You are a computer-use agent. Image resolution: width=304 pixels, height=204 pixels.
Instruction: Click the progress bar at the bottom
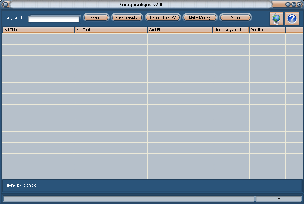(x=129, y=199)
